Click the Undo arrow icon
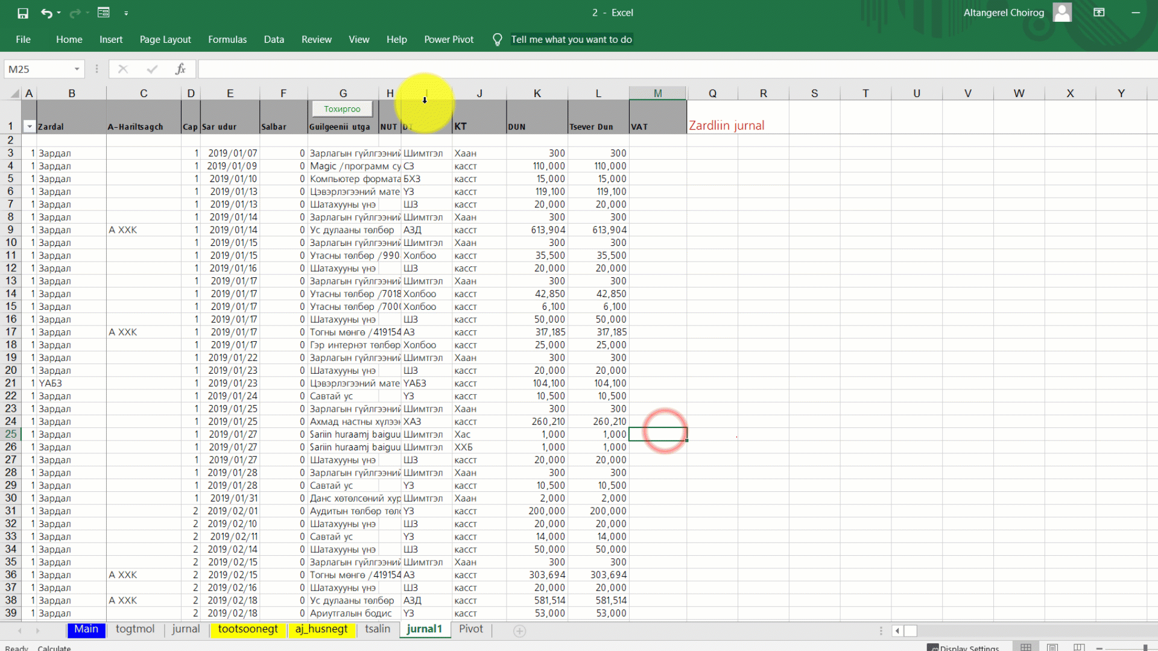 click(x=46, y=13)
